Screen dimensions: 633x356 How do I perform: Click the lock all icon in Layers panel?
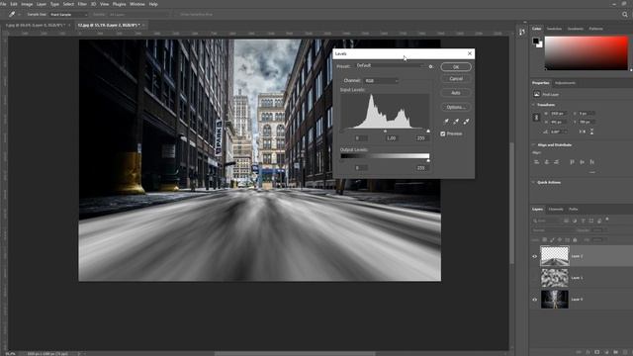click(575, 239)
